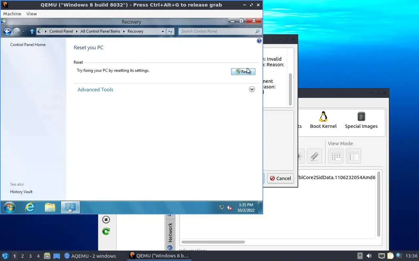Switch to list View Mode

(x=353, y=156)
